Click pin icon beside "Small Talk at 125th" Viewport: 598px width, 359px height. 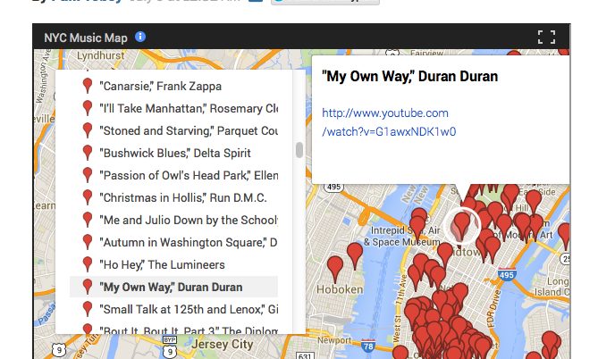click(x=88, y=309)
